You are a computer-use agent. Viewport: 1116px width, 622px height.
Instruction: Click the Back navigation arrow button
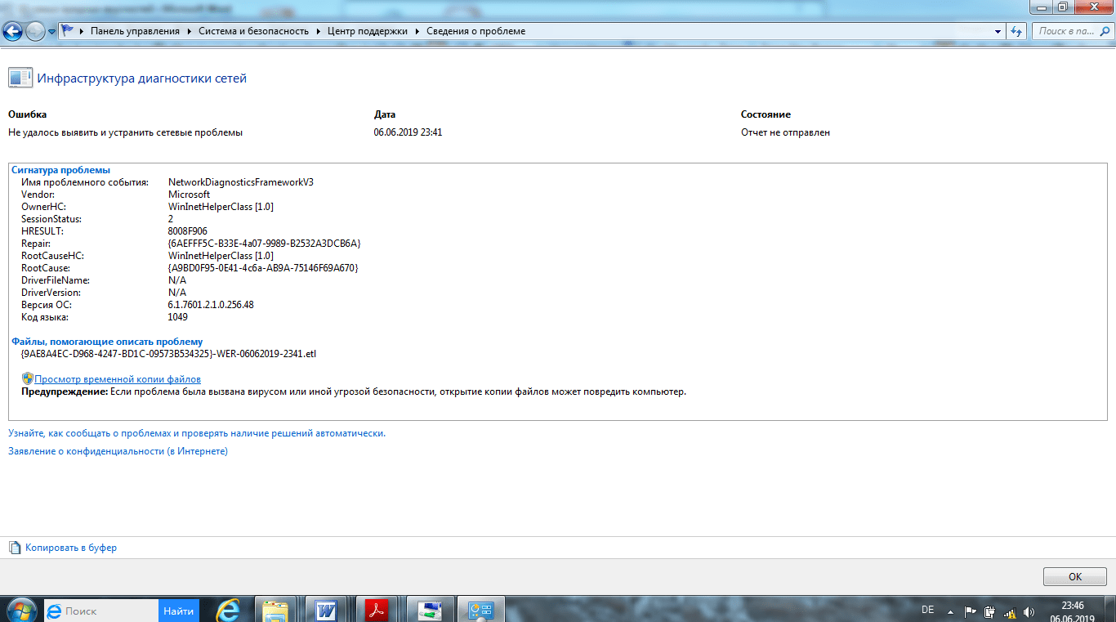click(13, 31)
